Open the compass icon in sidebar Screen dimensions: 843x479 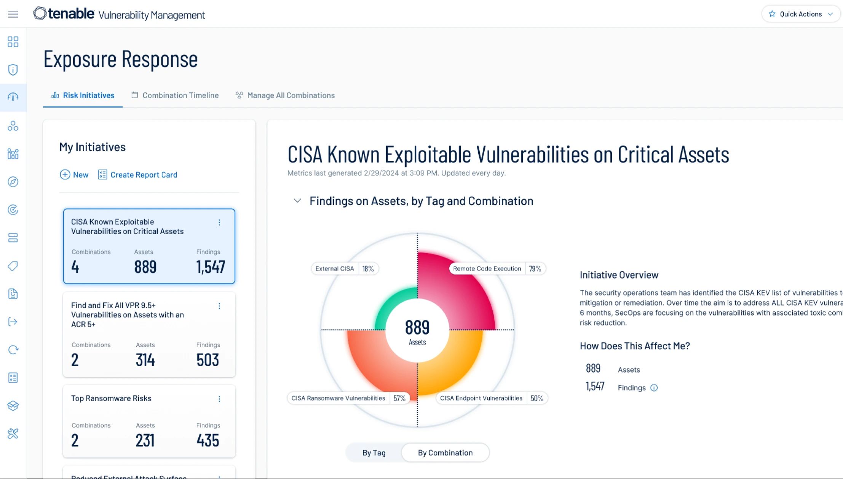pos(13,182)
